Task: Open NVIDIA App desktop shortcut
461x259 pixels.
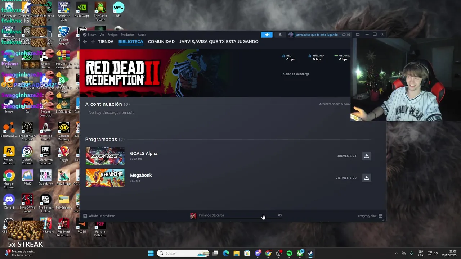Action: [82, 10]
